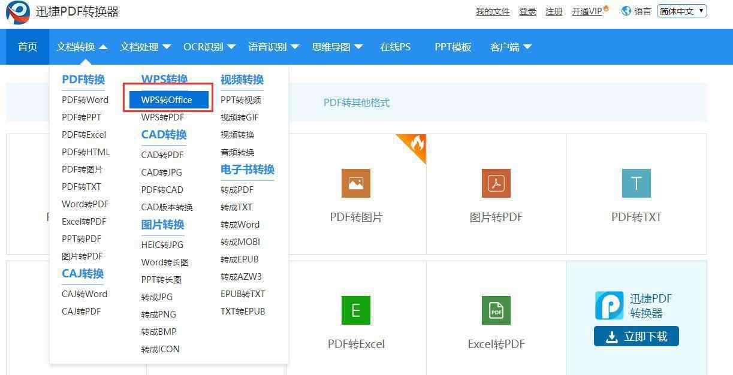Select Word转PDF menu item
This screenshot has height=375, width=733.
85,204
